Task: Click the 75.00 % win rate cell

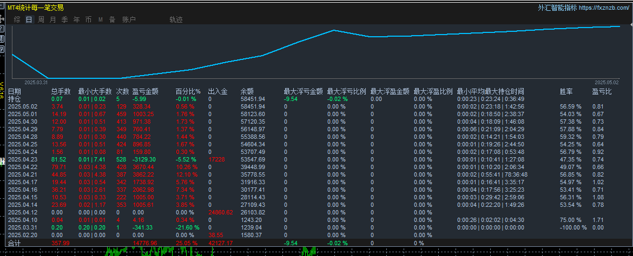Action: [x=570, y=220]
